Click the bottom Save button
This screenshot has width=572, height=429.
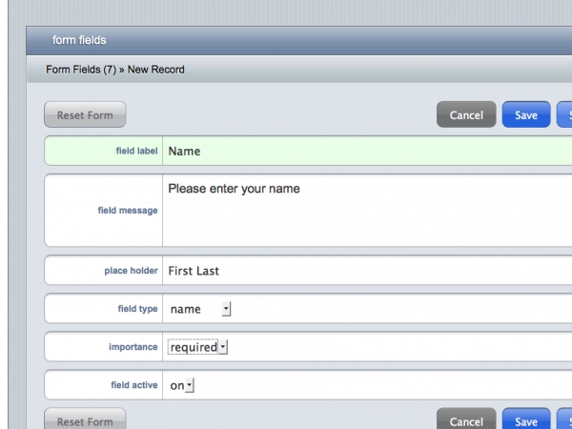tap(526, 419)
